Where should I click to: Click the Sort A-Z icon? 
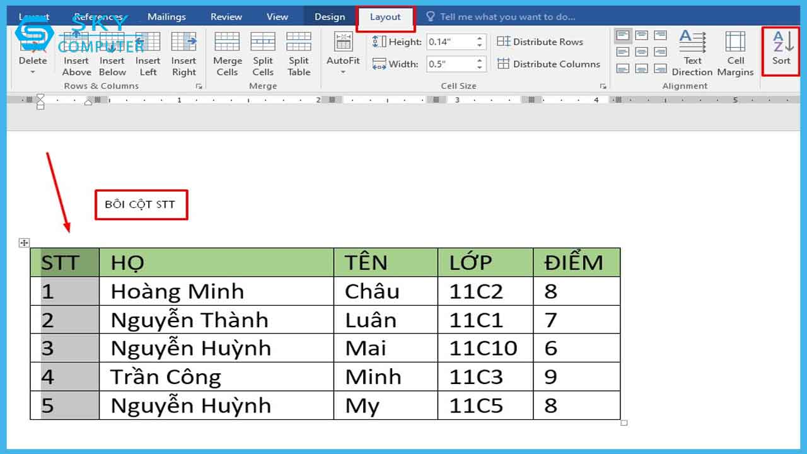click(x=782, y=43)
